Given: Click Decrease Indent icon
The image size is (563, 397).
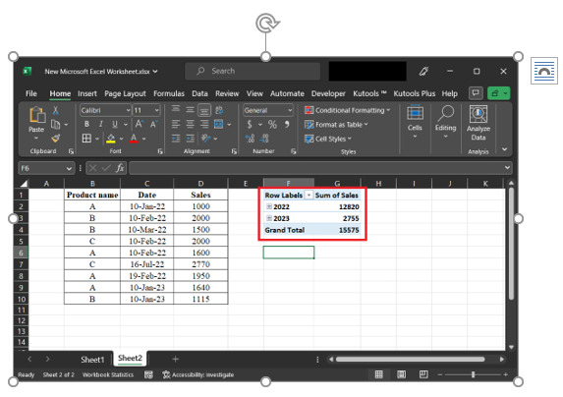Looking at the screenshot, I should (x=176, y=139).
